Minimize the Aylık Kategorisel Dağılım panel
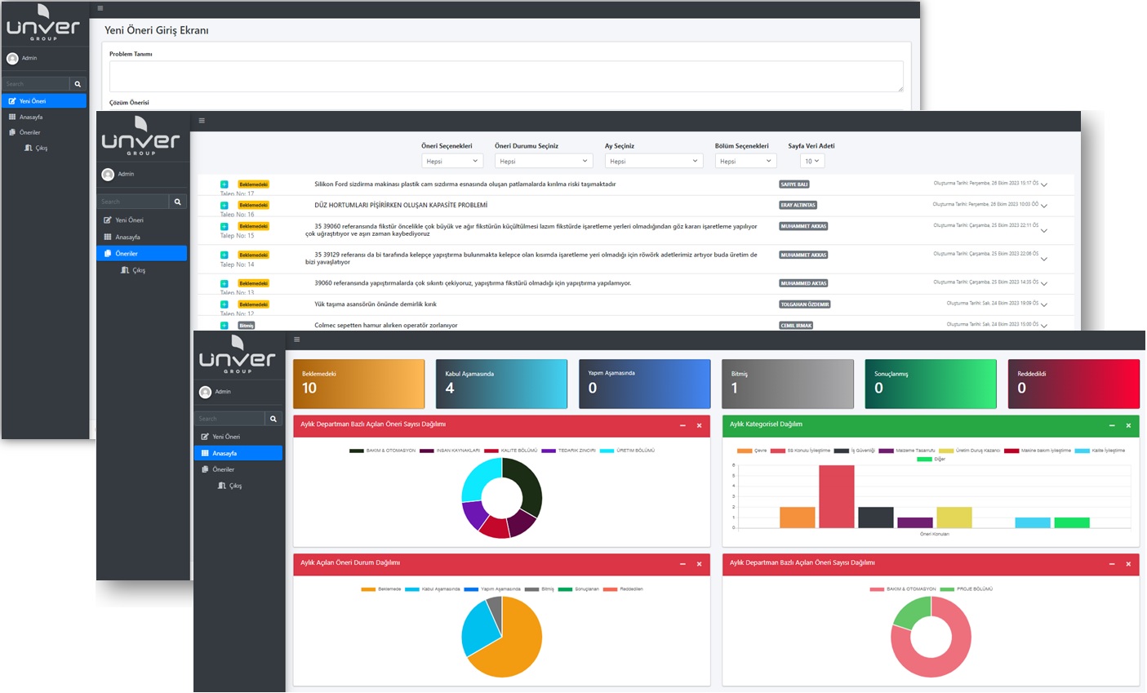 [x=1111, y=425]
